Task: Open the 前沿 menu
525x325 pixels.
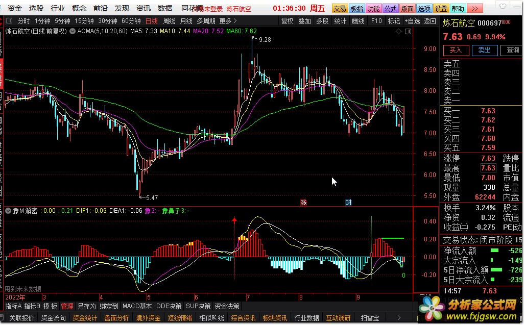Action: [101, 8]
